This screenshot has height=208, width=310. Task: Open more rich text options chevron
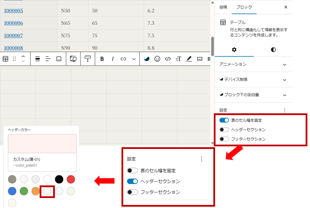pos(134,59)
